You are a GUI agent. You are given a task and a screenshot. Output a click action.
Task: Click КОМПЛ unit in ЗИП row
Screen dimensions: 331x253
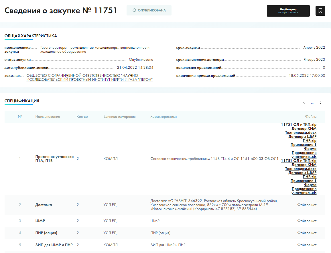click(111, 245)
